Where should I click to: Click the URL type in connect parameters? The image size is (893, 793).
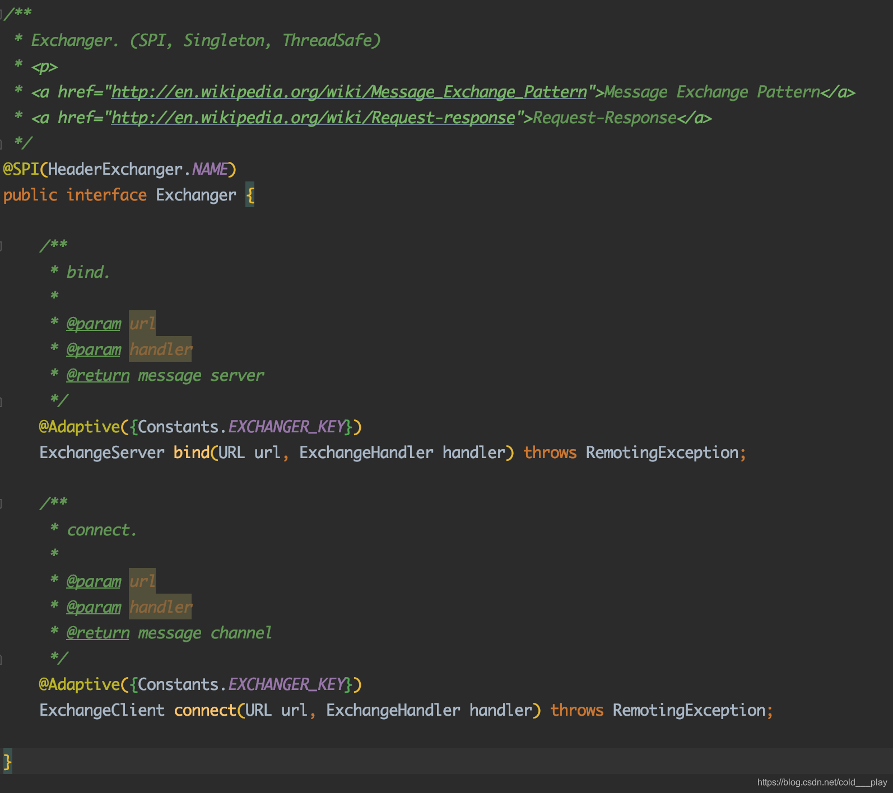coord(259,710)
